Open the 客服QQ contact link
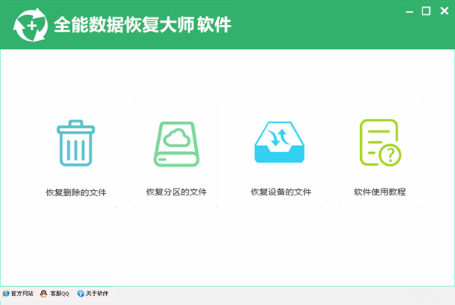455x305 pixels. 60,294
